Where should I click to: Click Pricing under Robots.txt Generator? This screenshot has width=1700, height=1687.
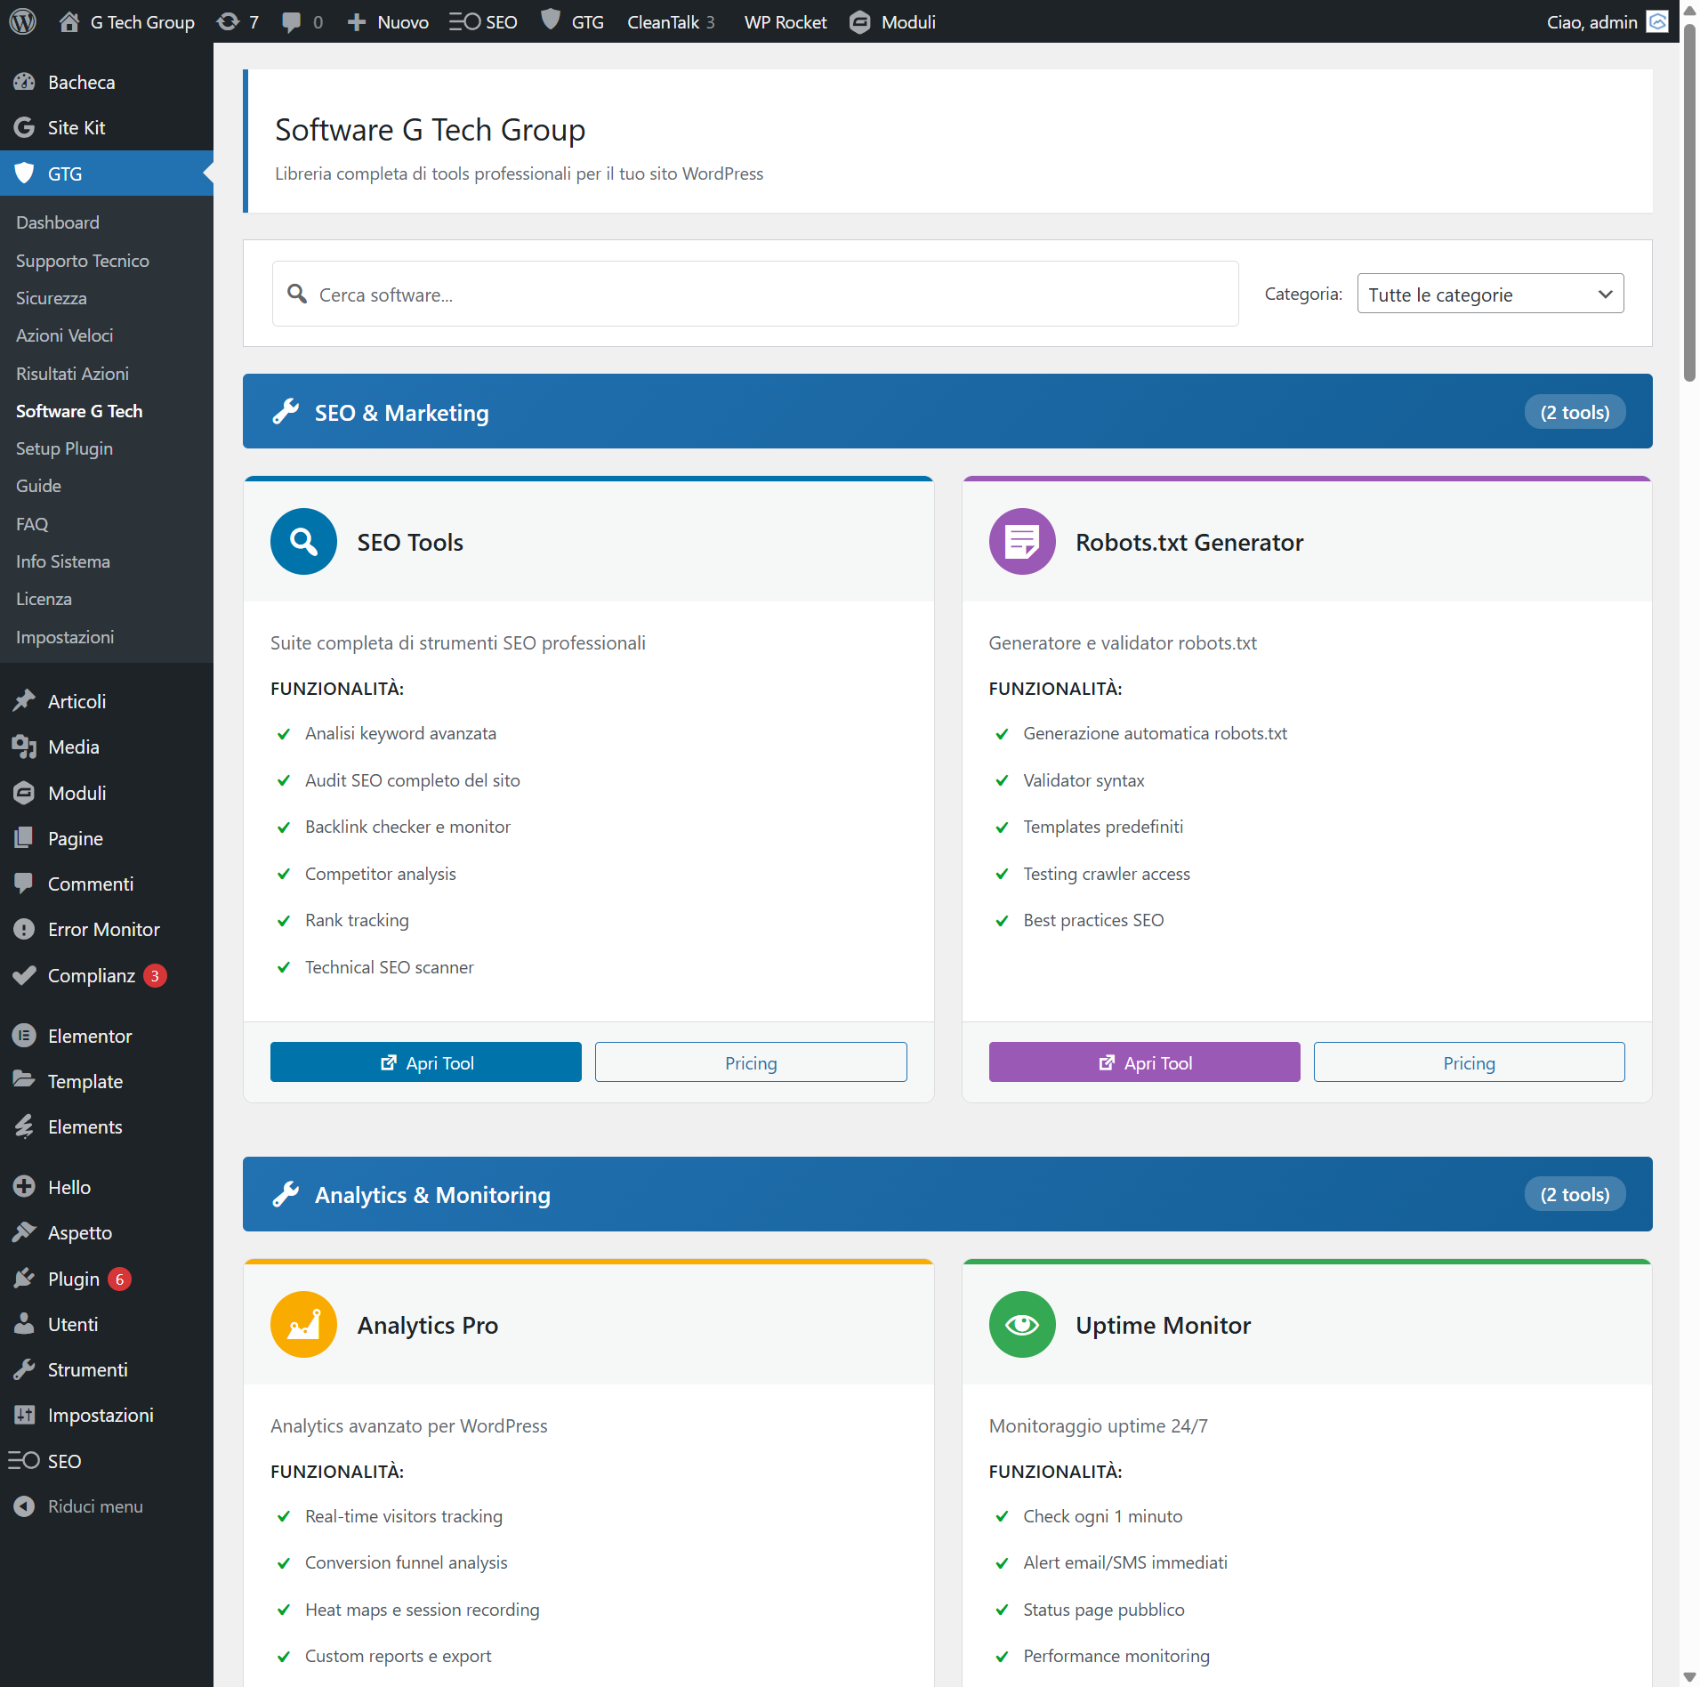(x=1469, y=1062)
